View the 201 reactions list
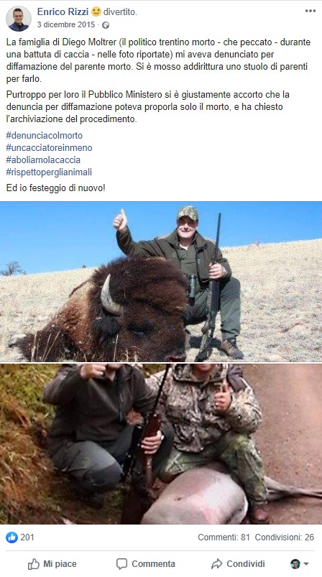This screenshot has width=322, height=577. click(x=27, y=537)
